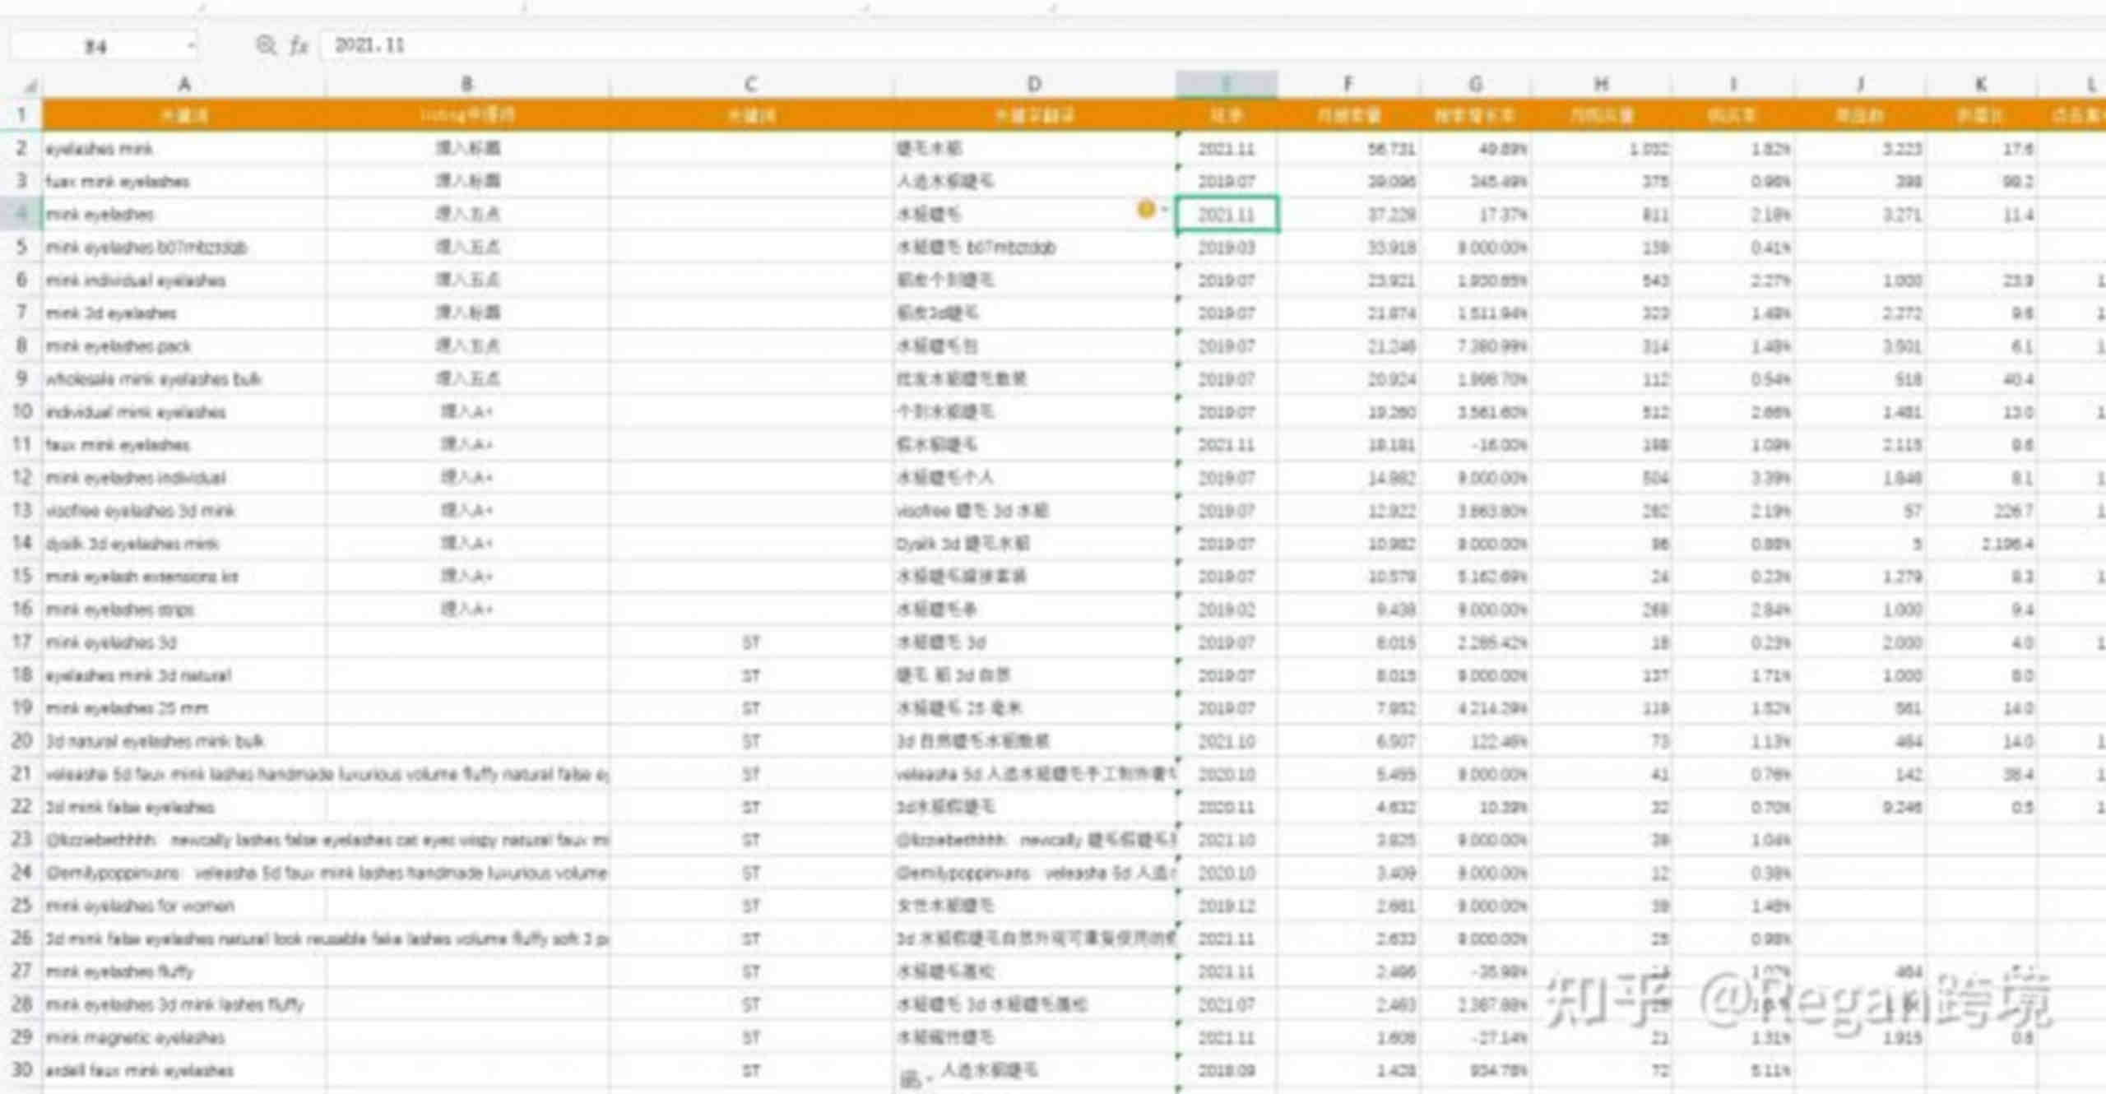Select row 10 header number
Screen dimensions: 2106x1094
21,411
